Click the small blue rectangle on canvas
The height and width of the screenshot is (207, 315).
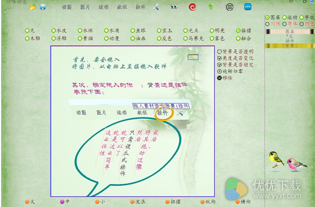(x=193, y=57)
